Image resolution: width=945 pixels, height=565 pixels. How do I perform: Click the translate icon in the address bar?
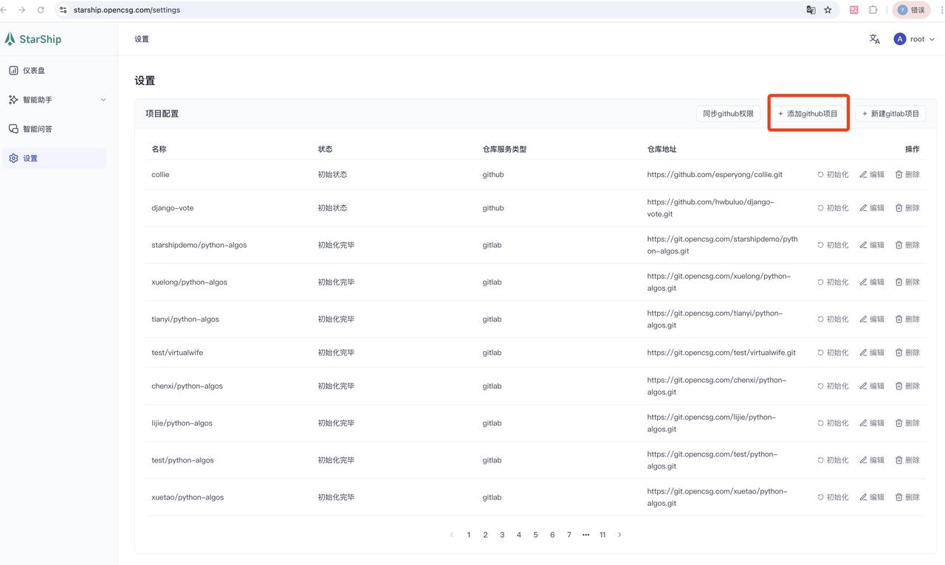(x=811, y=10)
